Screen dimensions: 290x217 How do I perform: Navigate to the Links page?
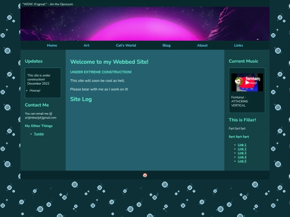pos(238,46)
